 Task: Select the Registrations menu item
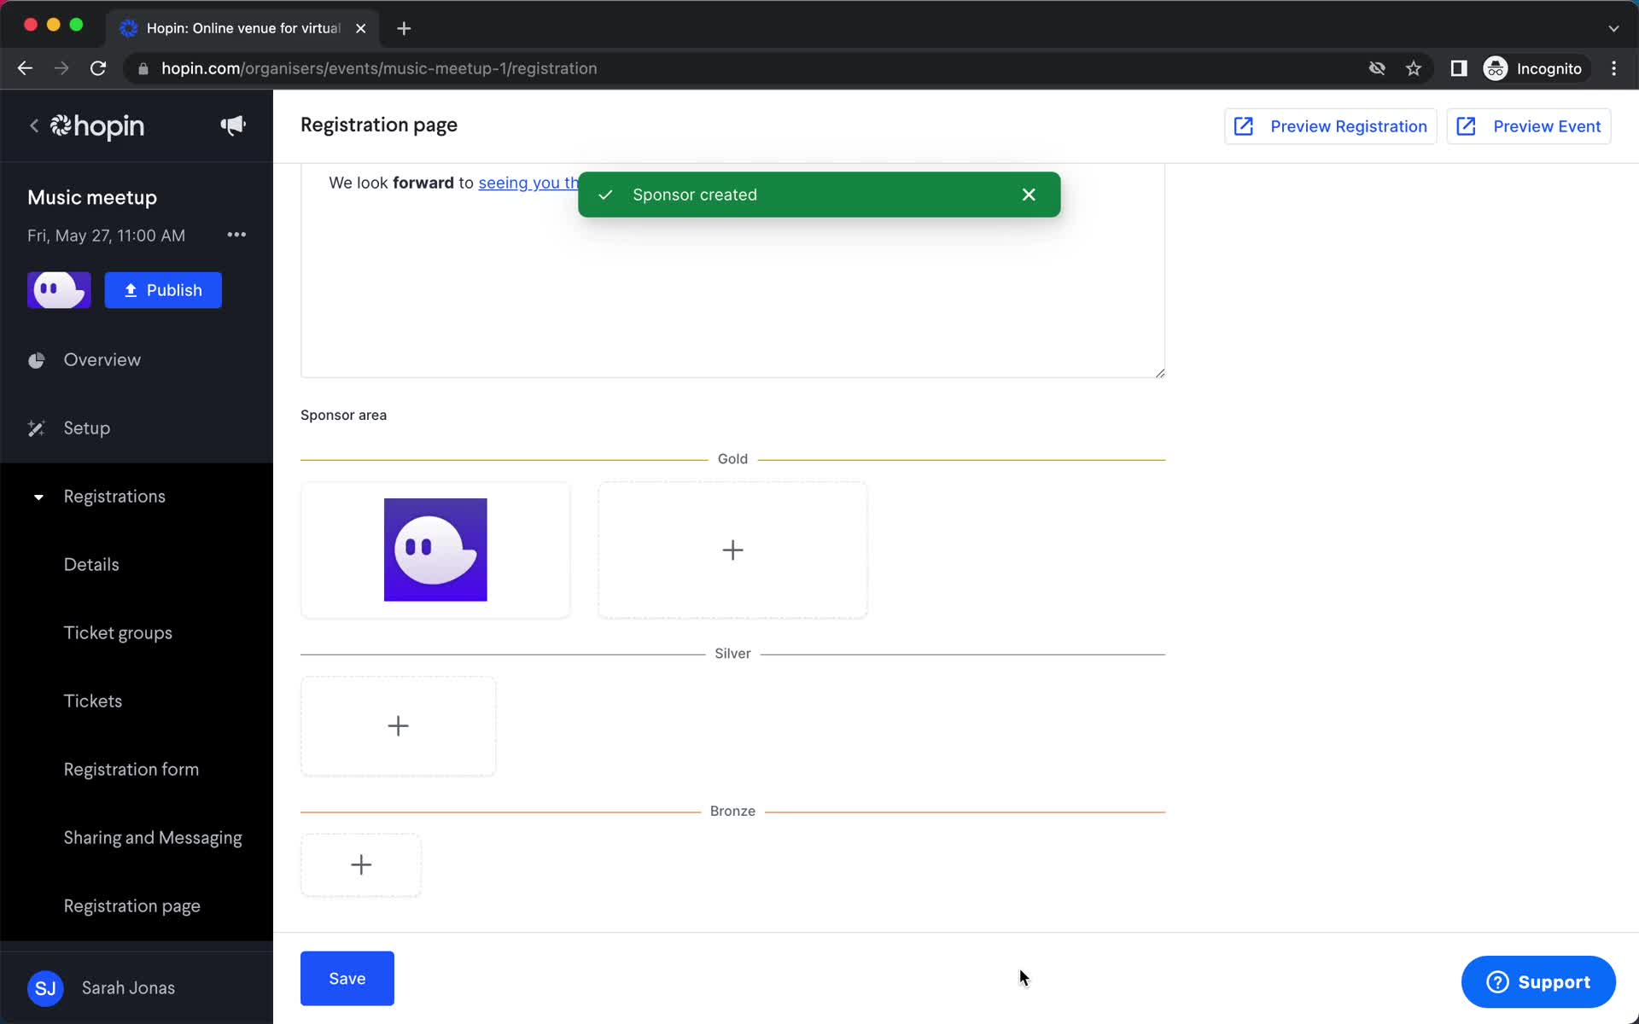coord(114,496)
